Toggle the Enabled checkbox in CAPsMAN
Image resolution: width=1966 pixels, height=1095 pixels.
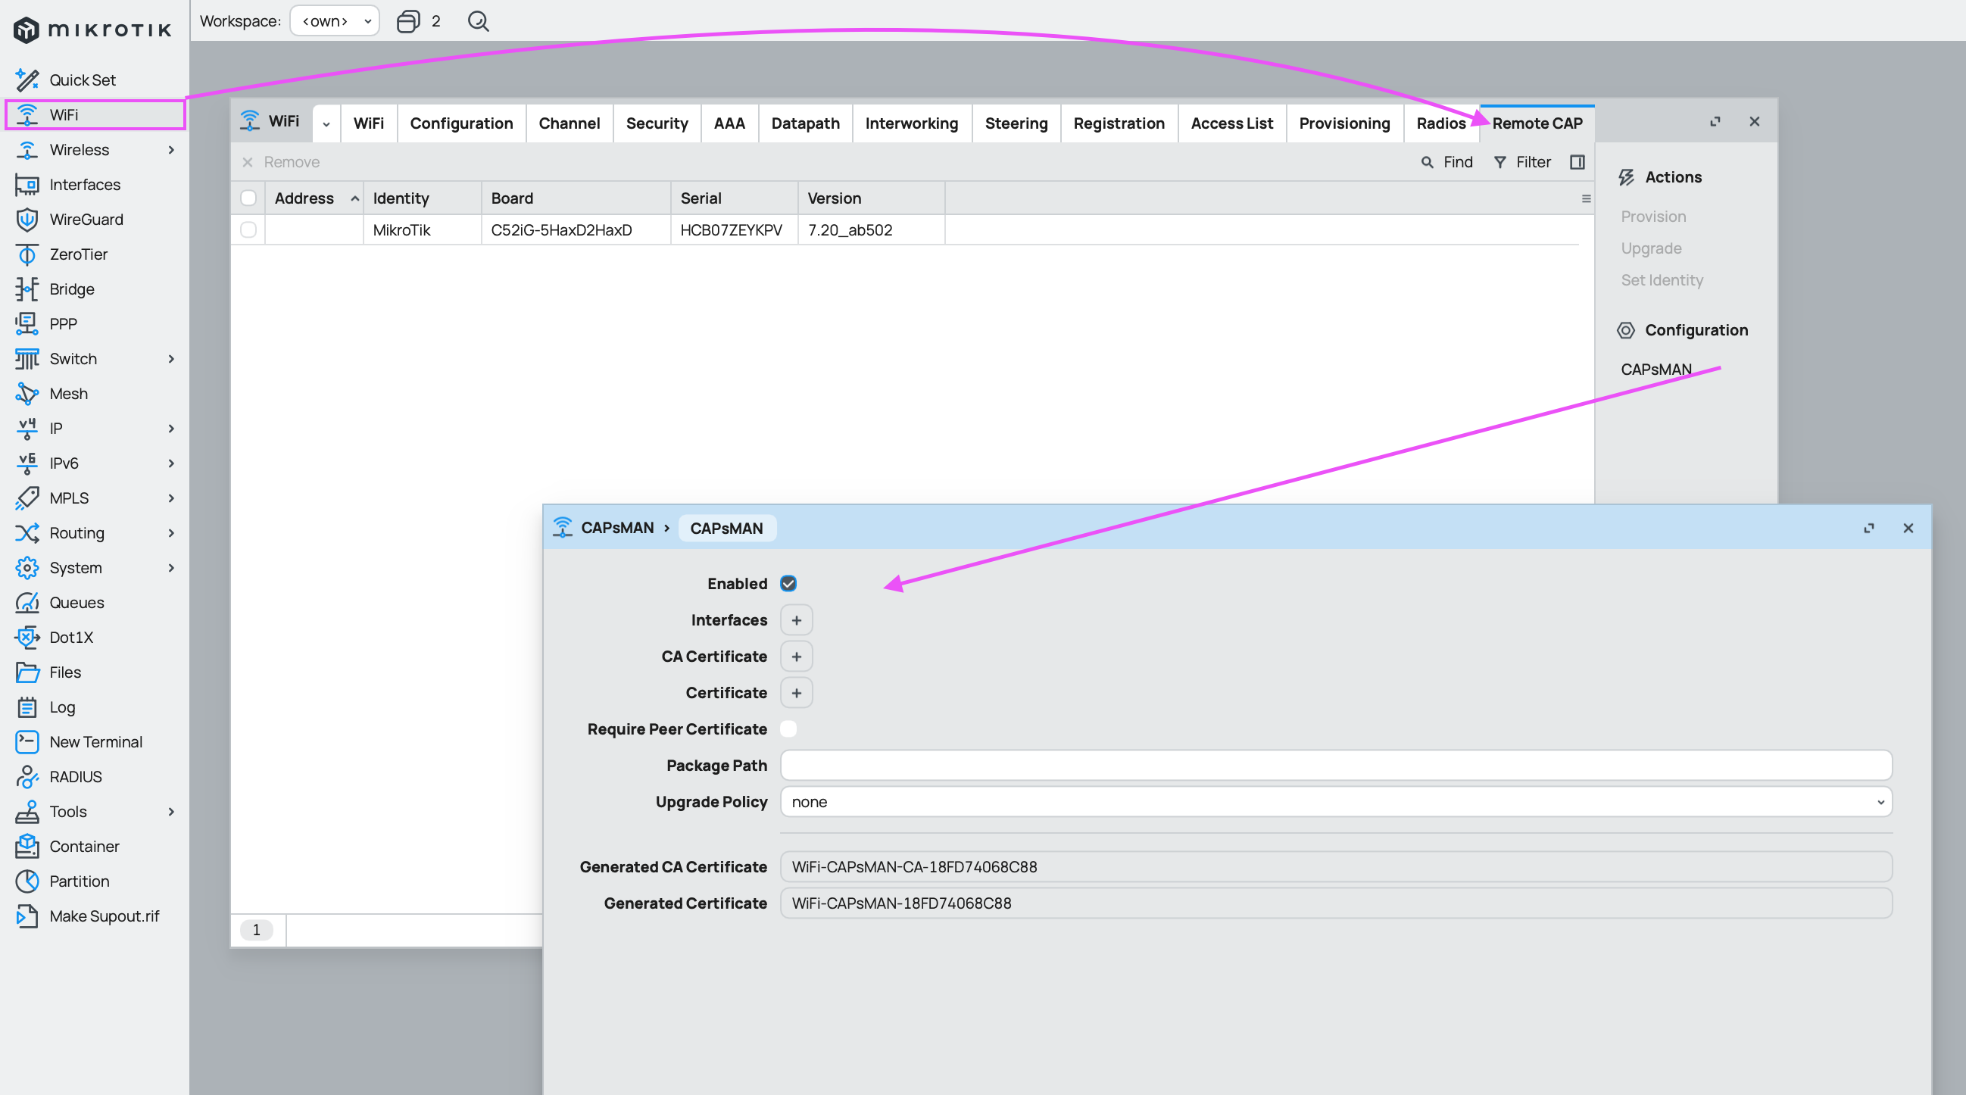(x=788, y=584)
